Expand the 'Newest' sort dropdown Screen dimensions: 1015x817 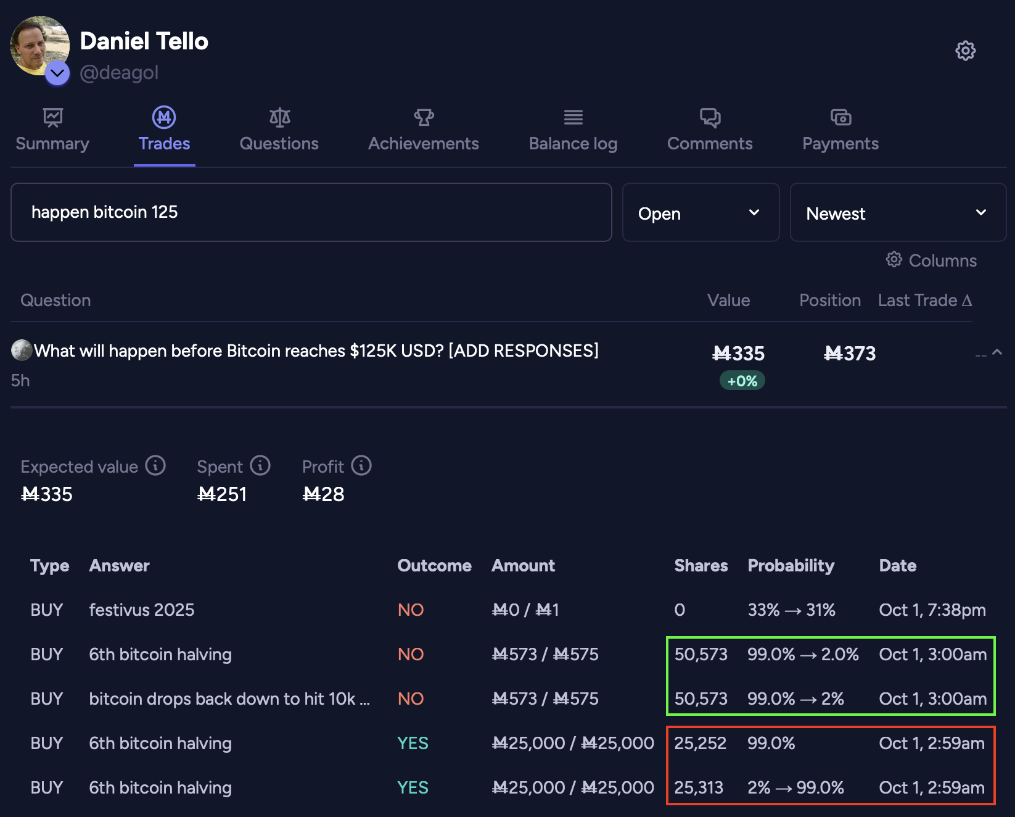[x=897, y=213]
